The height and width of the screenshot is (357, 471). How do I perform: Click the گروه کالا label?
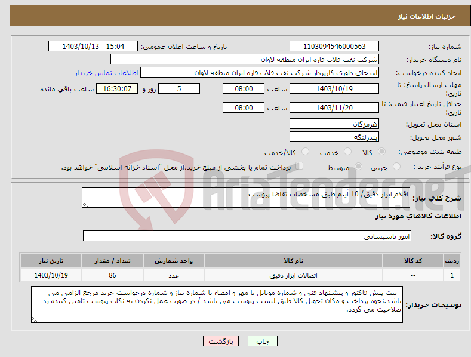click(446, 236)
